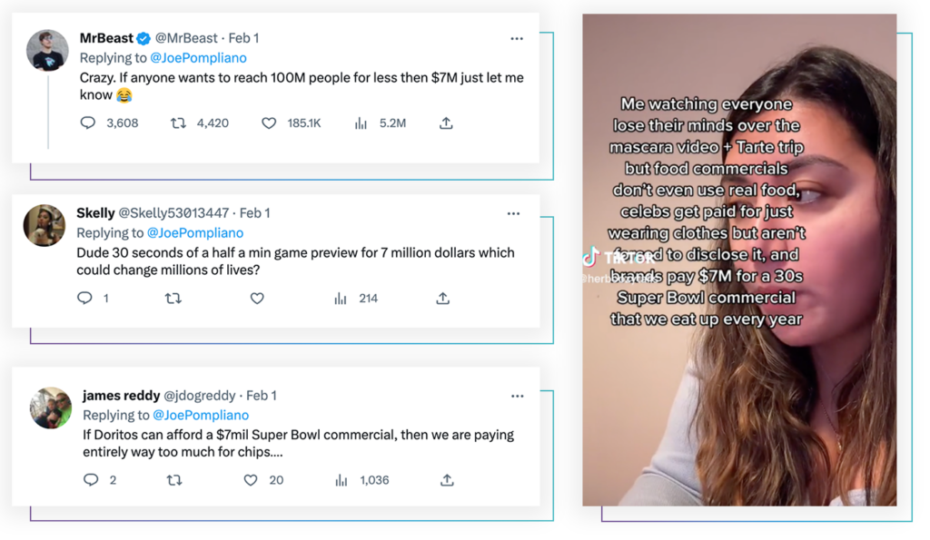Open replies on MrBeast's tweet
The height and width of the screenshot is (540, 930).
point(88,123)
